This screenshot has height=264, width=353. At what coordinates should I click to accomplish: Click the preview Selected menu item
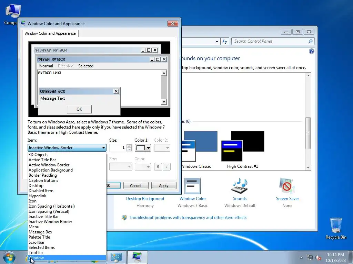click(x=86, y=66)
